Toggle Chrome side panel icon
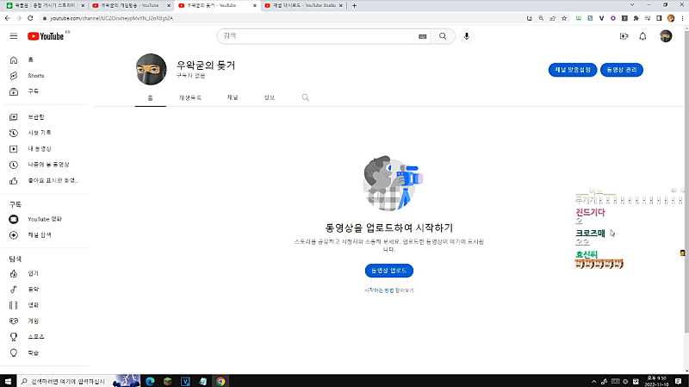Screen dimensions: 689x387 tap(659, 18)
